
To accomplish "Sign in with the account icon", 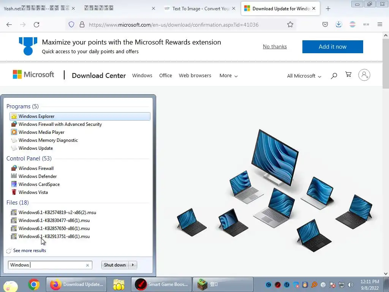I will (364, 75).
